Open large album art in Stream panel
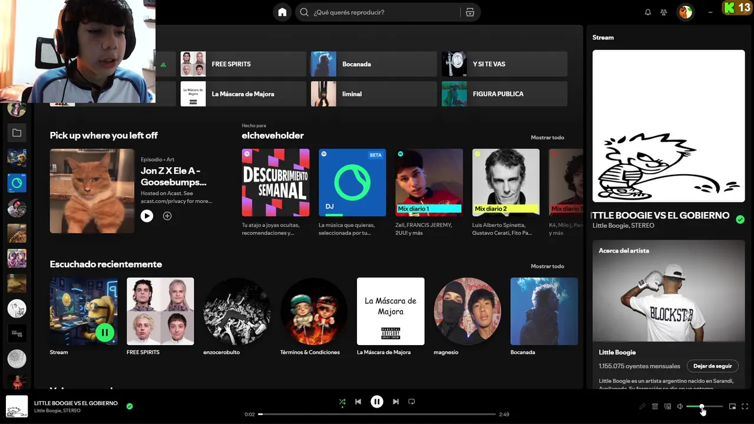Screen dimensions: 754x424 pos(669,126)
